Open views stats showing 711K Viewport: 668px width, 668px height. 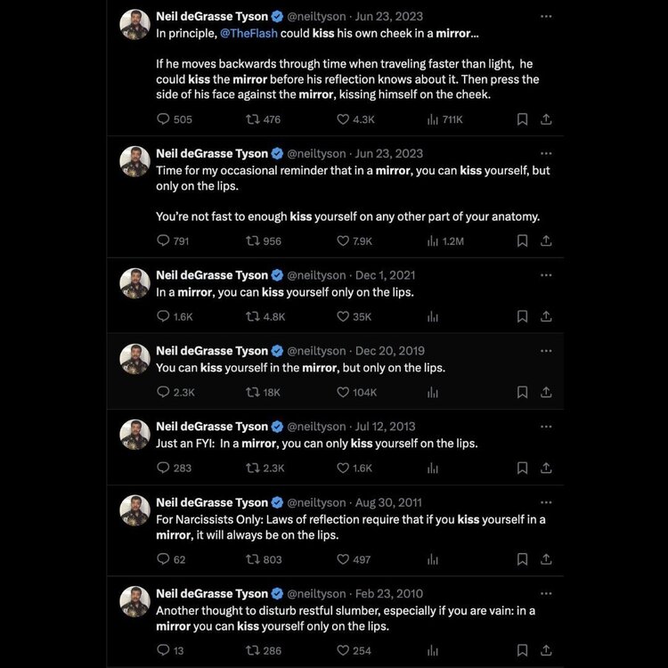pyautogui.click(x=433, y=119)
